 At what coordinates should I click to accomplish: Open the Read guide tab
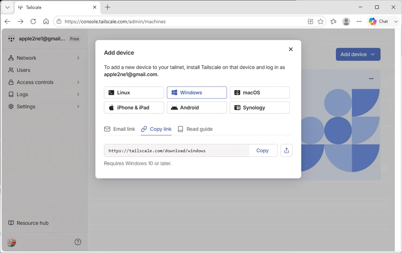click(195, 129)
